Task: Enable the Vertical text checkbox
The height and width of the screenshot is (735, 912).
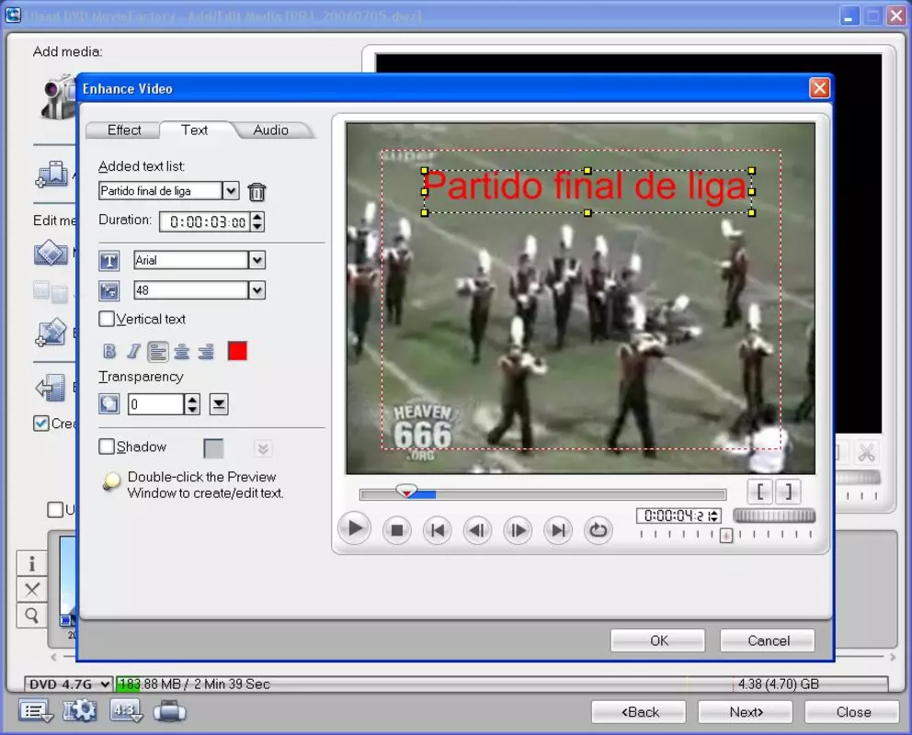Action: point(107,319)
